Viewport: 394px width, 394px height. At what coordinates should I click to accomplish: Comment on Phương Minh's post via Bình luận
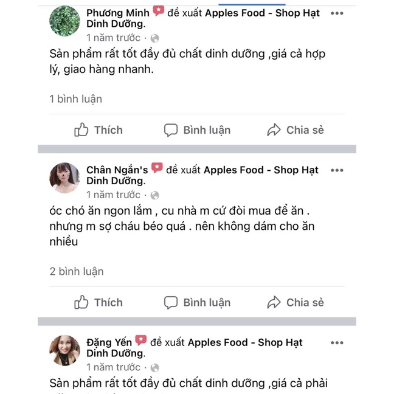198,130
